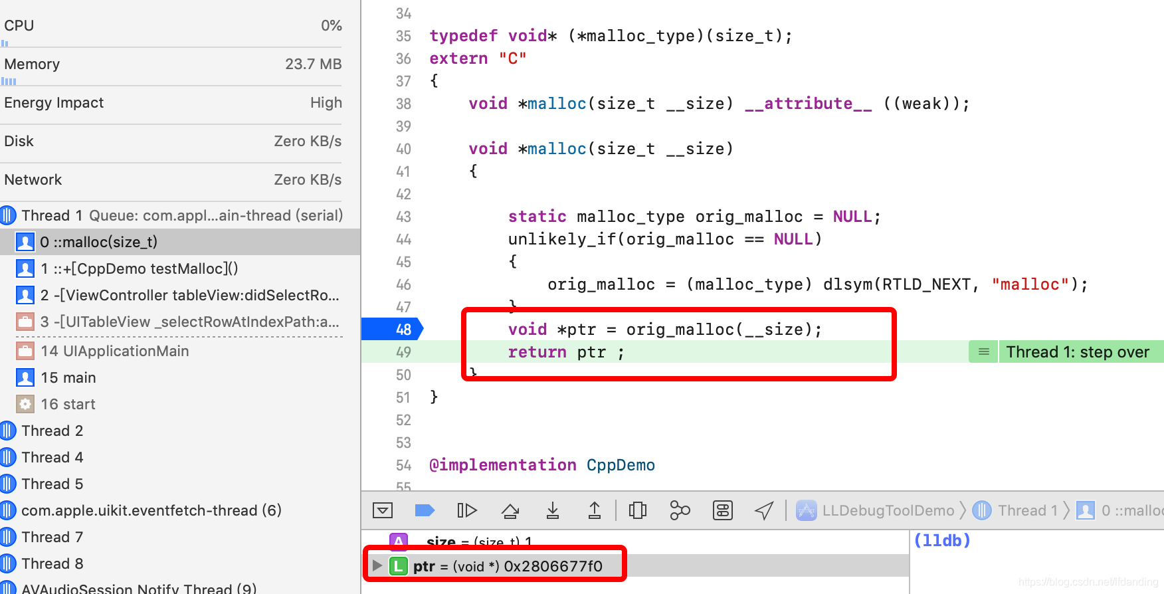Open the Energy Impact gauge
This screenshot has height=594, width=1164.
pos(173,103)
